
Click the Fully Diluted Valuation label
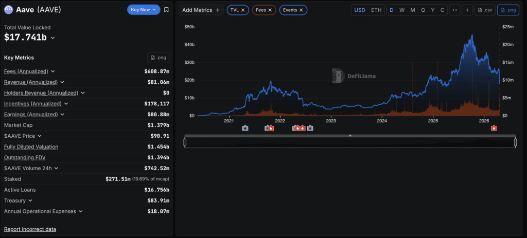pos(31,147)
